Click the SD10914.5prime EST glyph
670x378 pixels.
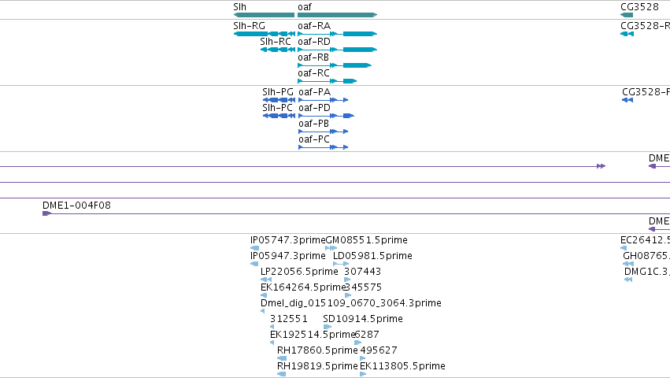pyautogui.click(x=328, y=327)
